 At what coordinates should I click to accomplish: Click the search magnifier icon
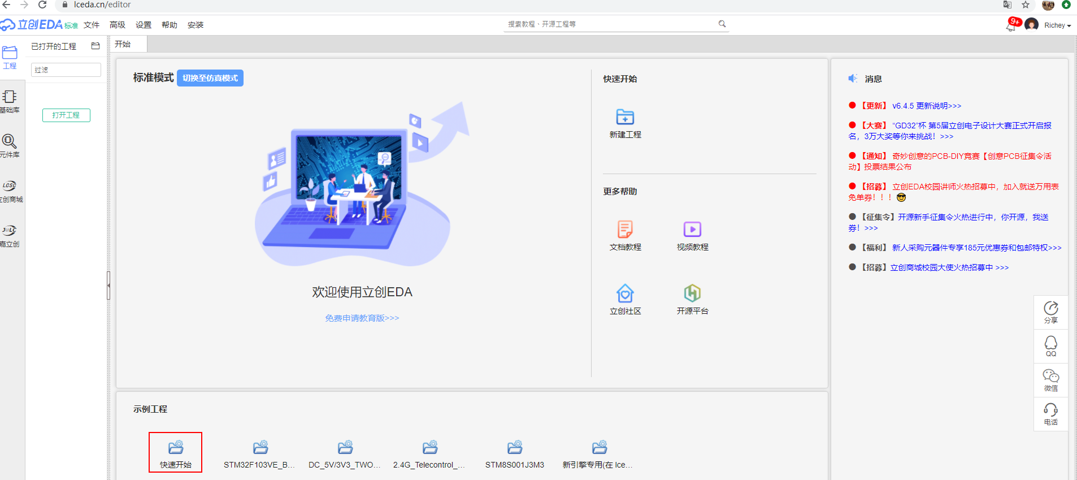pyautogui.click(x=722, y=24)
